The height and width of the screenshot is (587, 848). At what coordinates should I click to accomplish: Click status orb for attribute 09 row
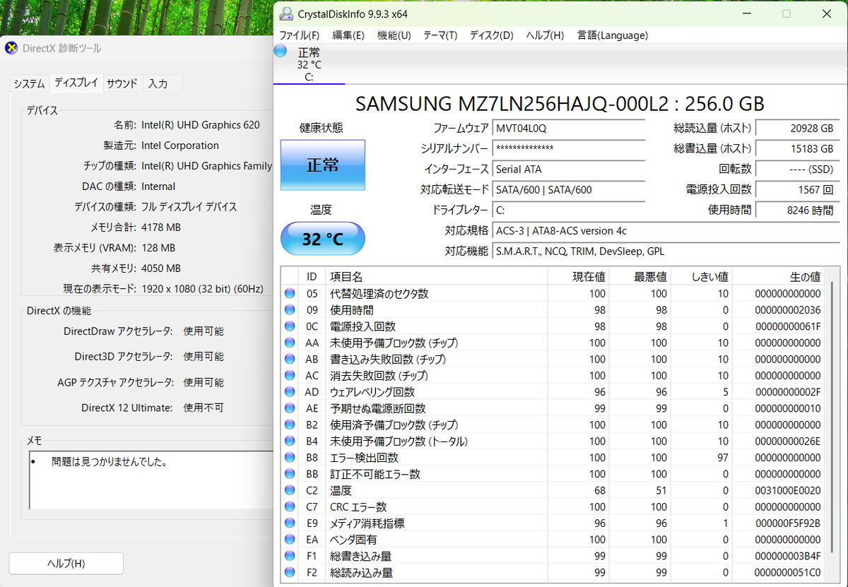(x=290, y=310)
